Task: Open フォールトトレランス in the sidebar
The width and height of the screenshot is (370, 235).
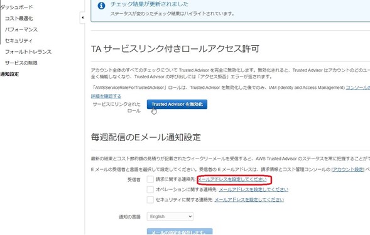Action: pyautogui.click(x=28, y=51)
